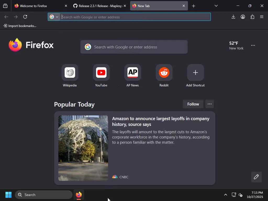Click the Firefox logo on the page
Image resolution: width=268 pixels, height=201 pixels.
(x=31, y=45)
